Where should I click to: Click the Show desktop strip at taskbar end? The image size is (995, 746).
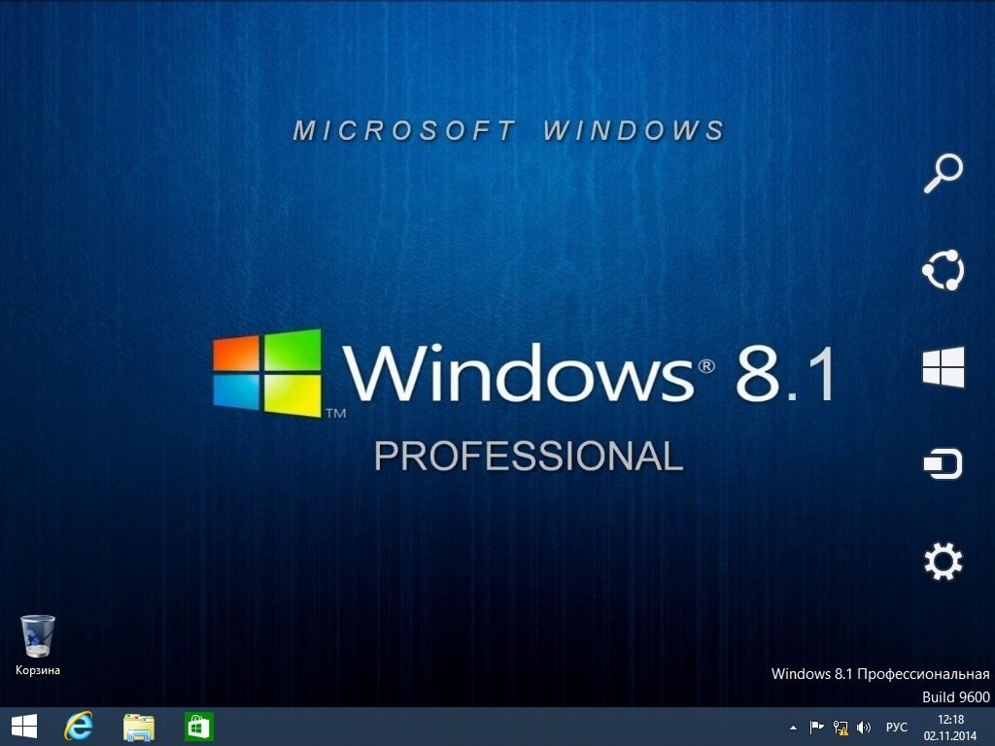click(x=991, y=727)
